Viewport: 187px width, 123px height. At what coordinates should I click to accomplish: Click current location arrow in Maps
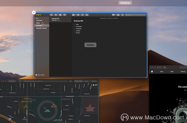20,81
